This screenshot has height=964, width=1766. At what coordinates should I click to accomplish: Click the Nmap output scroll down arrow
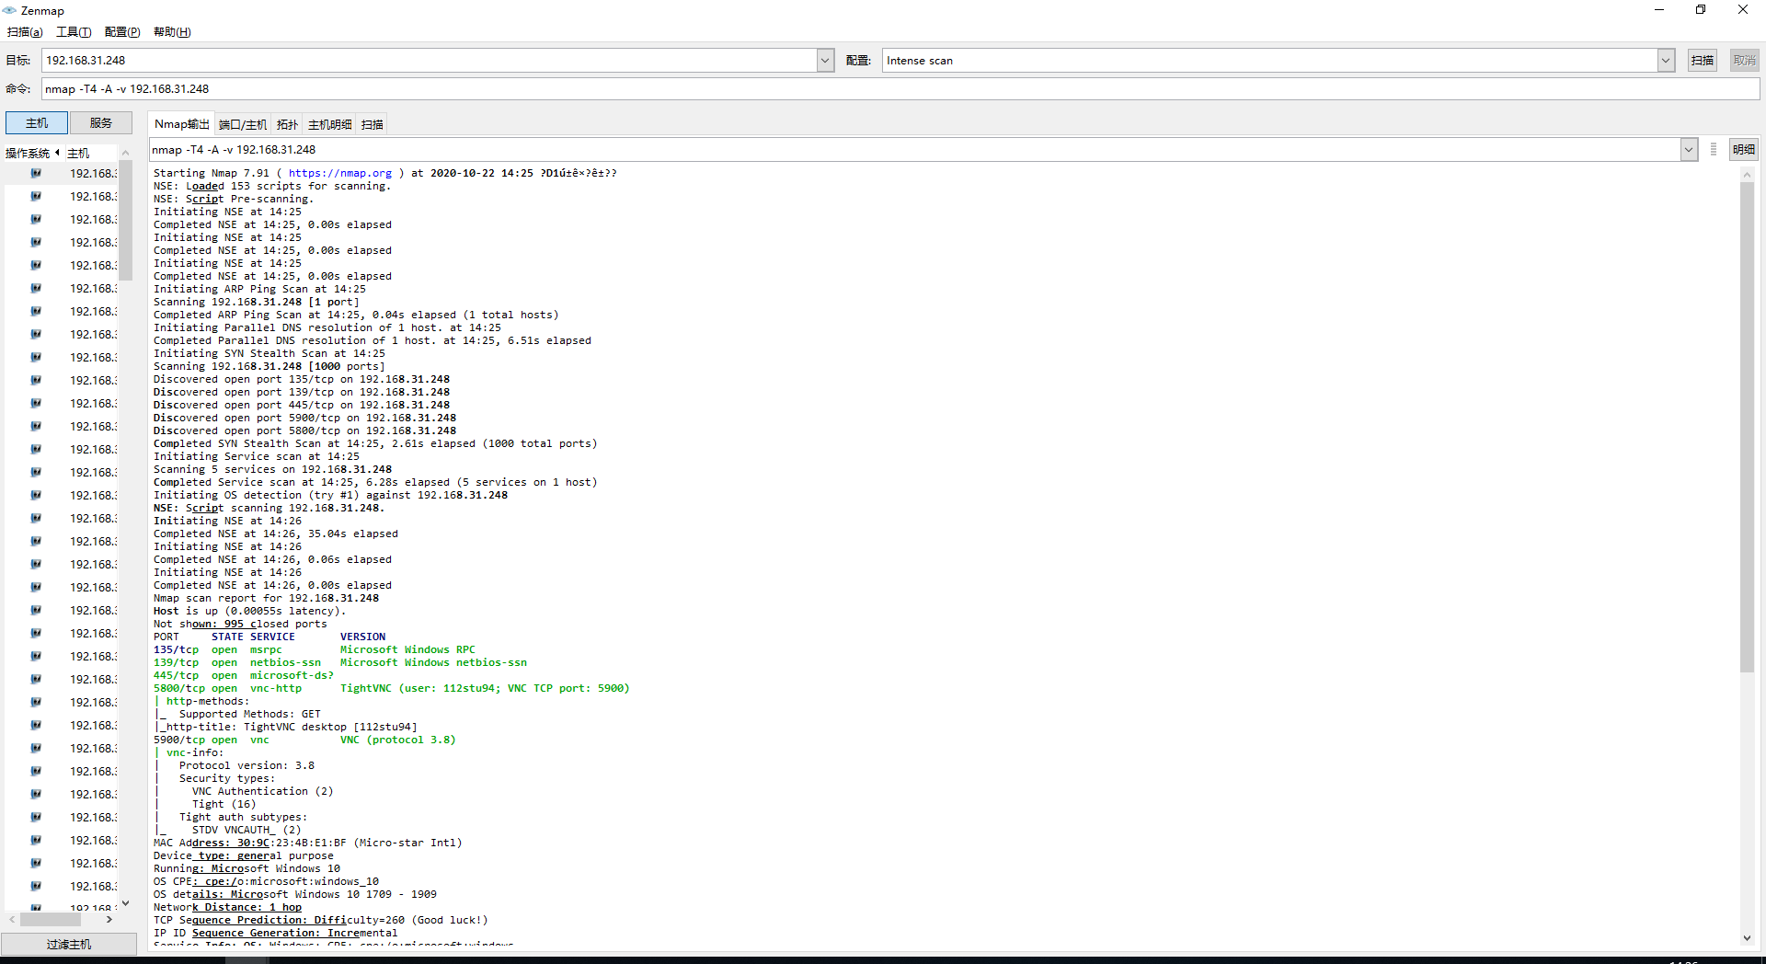point(1747,939)
